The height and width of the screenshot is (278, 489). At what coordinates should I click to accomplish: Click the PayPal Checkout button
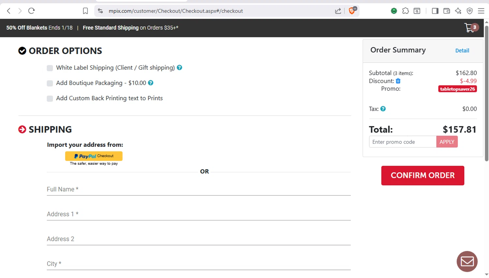pyautogui.click(x=94, y=156)
